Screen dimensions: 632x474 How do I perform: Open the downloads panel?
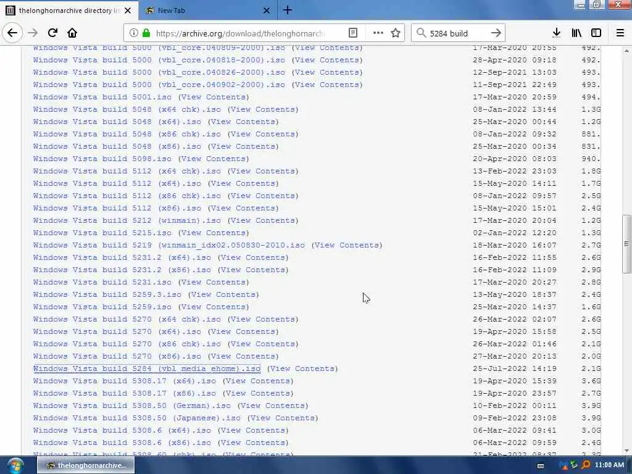pos(557,33)
